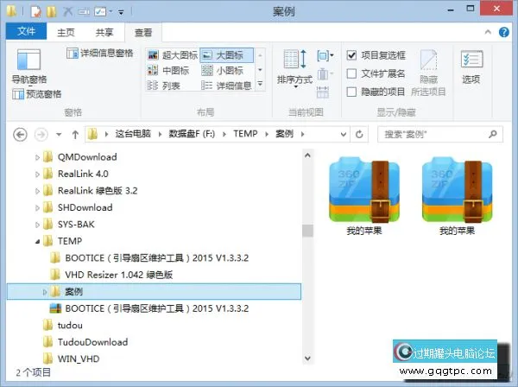Expand the QMDownload folder node

37,157
